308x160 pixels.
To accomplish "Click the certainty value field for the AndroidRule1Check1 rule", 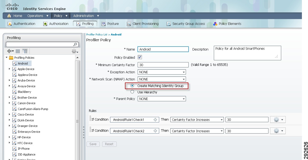I will tap(247, 120).
